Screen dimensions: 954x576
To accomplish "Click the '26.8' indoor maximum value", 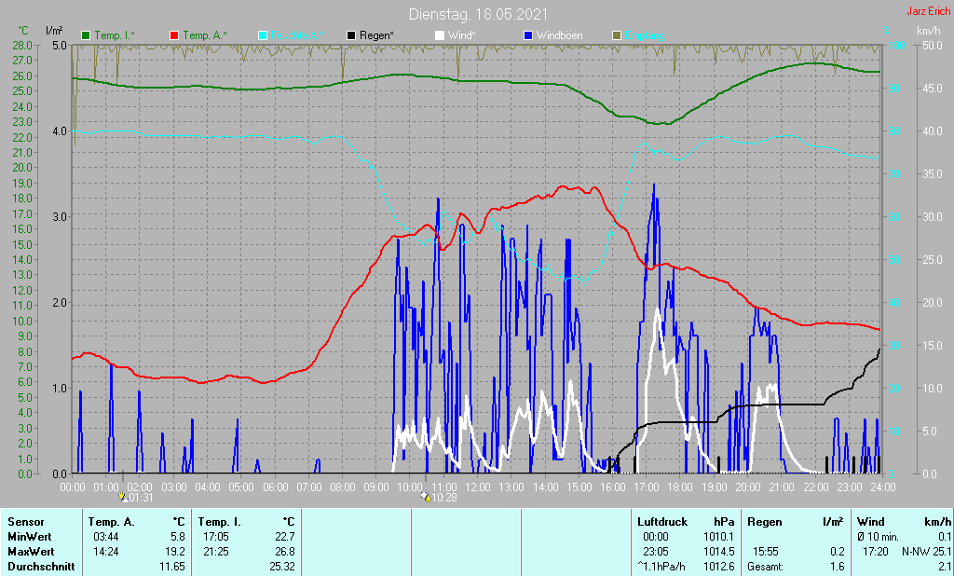I will (285, 552).
